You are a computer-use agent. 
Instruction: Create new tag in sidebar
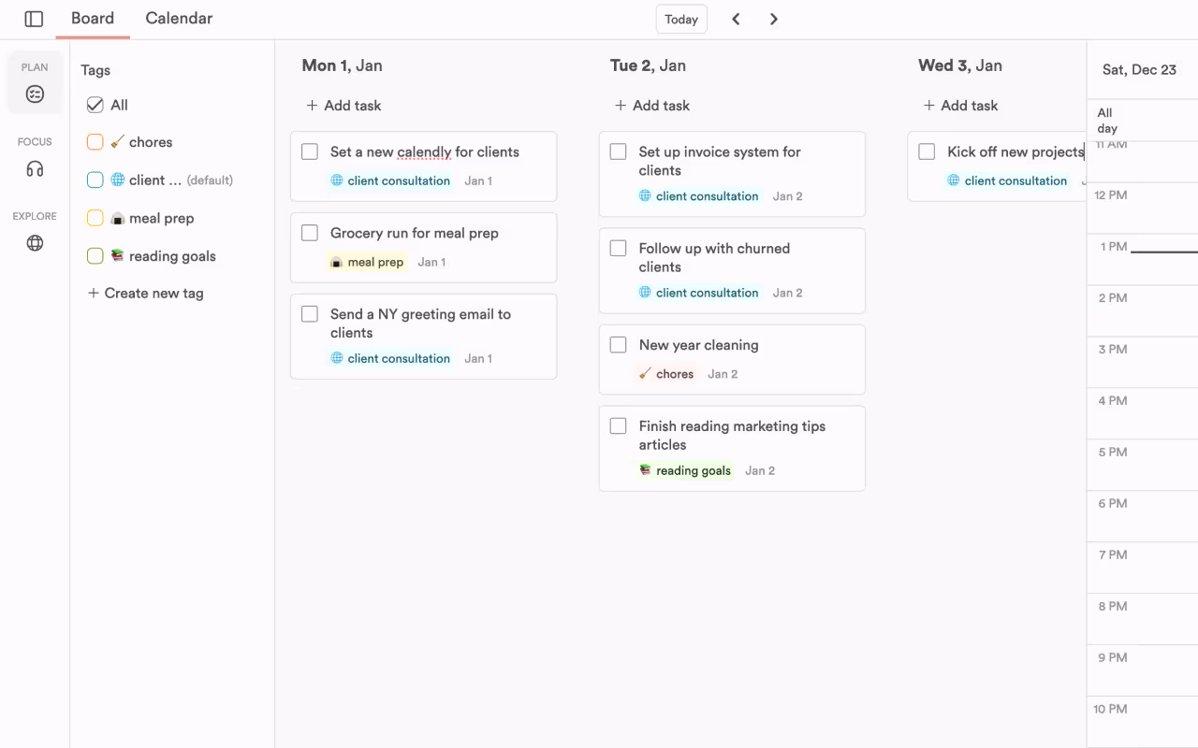145,293
